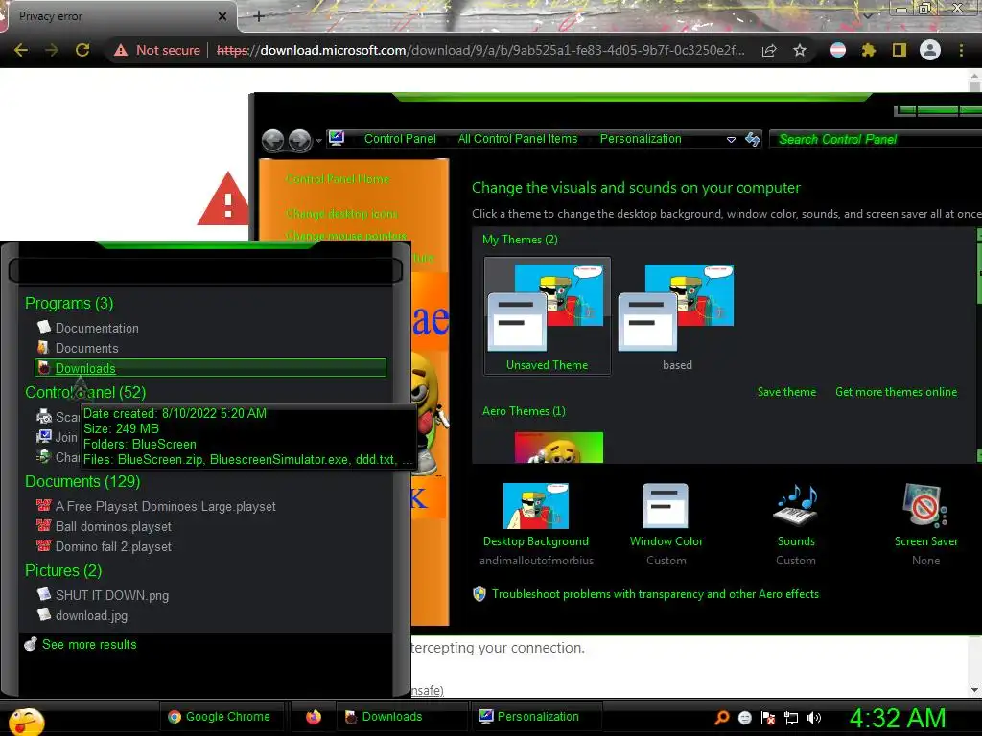Image resolution: width=982 pixels, height=736 pixels.
Task: Click the All Control Panel Items breadcrumb
Action: 517,139
